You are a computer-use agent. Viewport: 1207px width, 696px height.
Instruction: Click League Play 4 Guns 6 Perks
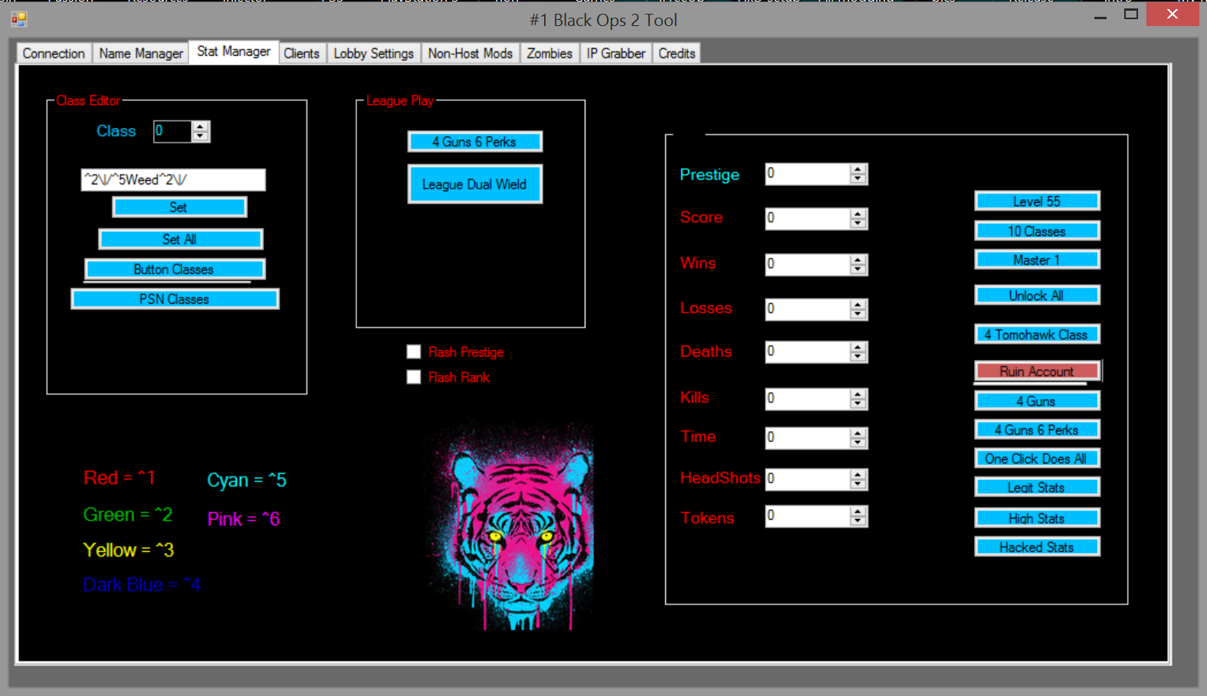pos(474,142)
